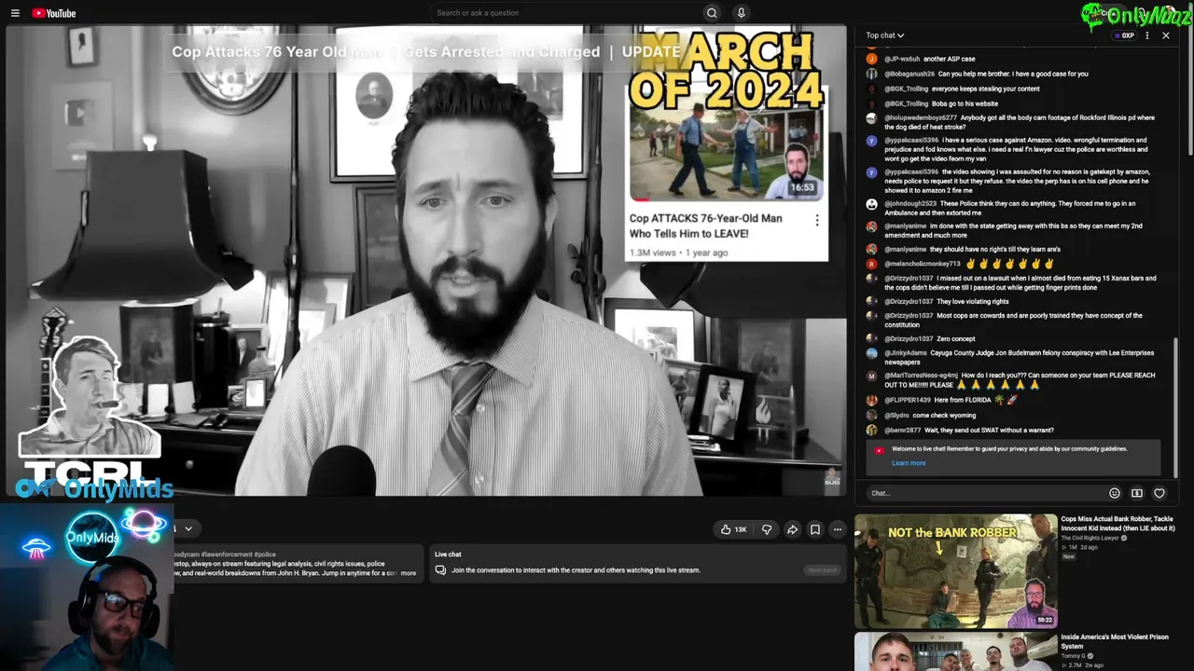Screen dimensions: 1194x671
Task: Dislike the video with the thumbs-down
Action: coord(767,529)
